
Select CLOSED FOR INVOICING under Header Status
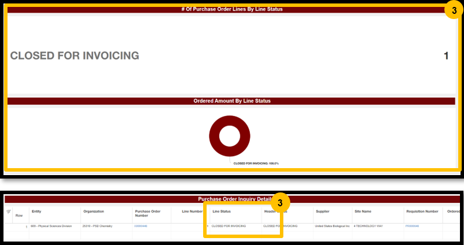tap(280, 226)
